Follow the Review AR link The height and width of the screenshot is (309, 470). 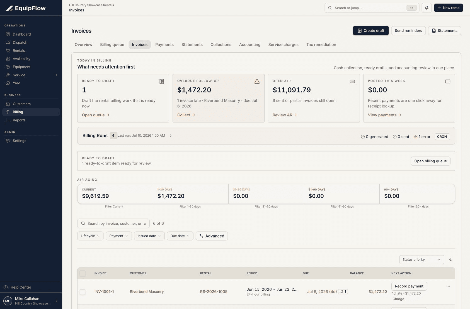[x=285, y=115]
